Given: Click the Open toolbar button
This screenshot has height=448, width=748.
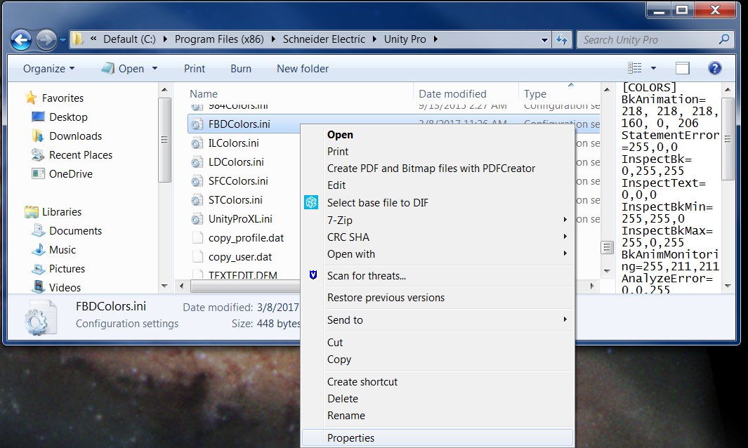Looking at the screenshot, I should click(123, 69).
